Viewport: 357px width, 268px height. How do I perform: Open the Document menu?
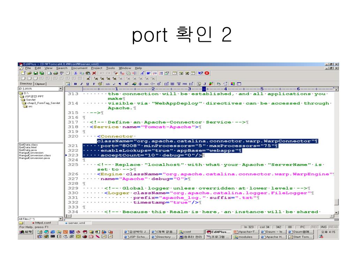point(79,68)
